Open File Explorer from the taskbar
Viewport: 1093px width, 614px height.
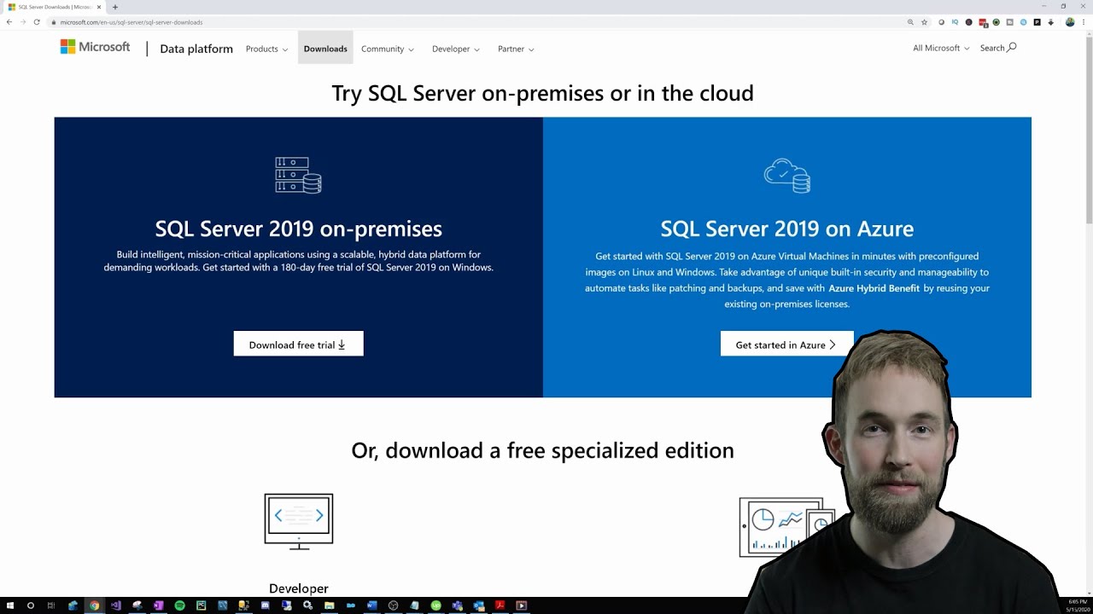[x=329, y=605]
